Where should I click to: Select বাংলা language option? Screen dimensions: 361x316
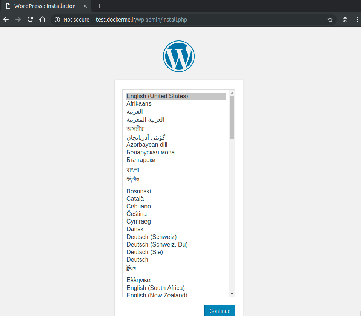pos(176,170)
